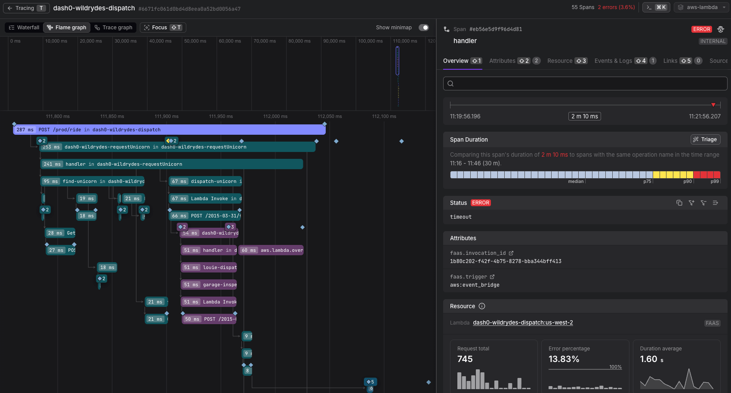Toggle the Show minimap switch
731x393 pixels.
(424, 28)
